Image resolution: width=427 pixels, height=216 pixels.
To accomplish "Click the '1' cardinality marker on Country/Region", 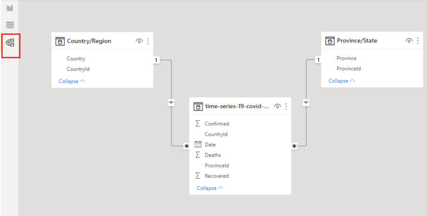I will [x=156, y=60].
